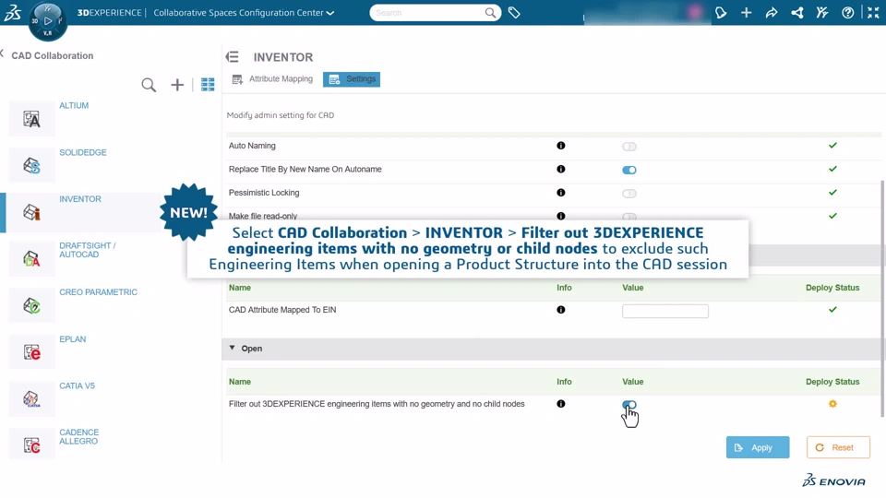The image size is (886, 498).
Task: Show info for CAD Attribute Mapped To EIN
Action: point(560,310)
